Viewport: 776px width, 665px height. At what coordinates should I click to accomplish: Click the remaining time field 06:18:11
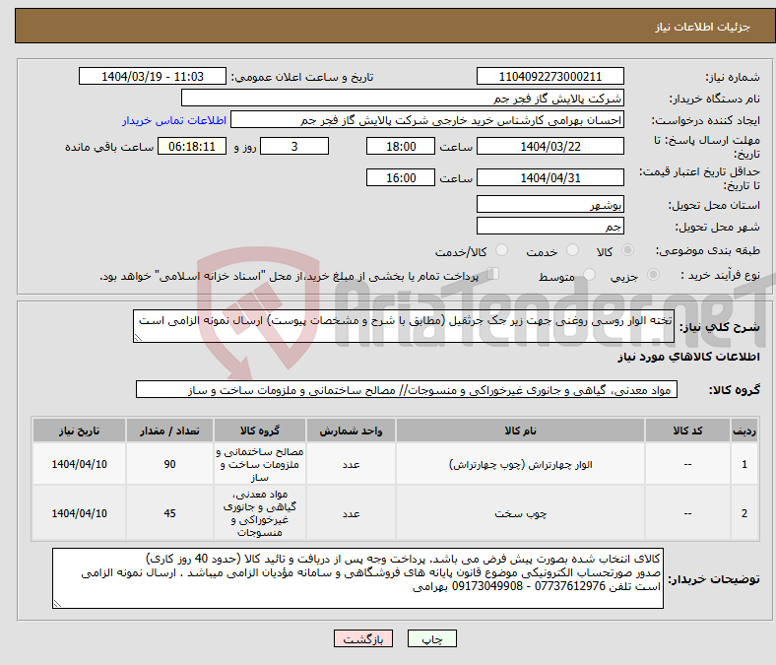(x=192, y=146)
